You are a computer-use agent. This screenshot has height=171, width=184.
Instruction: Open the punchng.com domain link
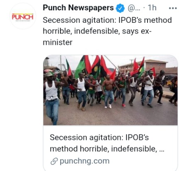click(x=85, y=161)
